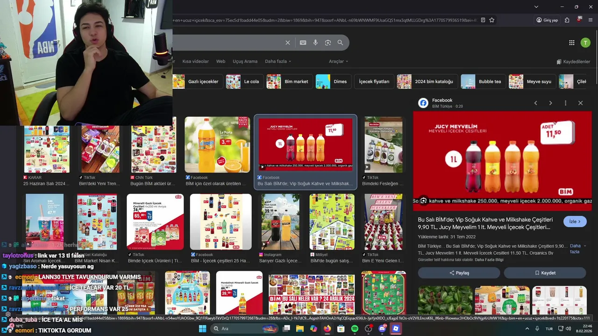Open the red extension with 95 badge
Image resolution: width=598 pixels, height=336 pixels.
[x=579, y=20]
